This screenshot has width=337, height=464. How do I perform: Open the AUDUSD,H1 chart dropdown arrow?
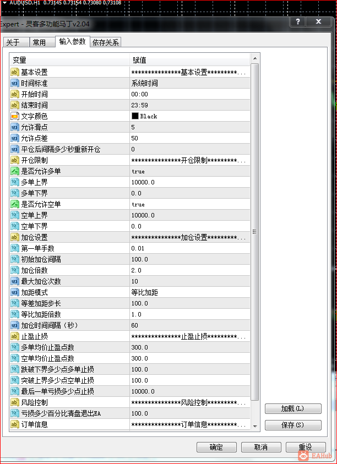tap(4, 3)
